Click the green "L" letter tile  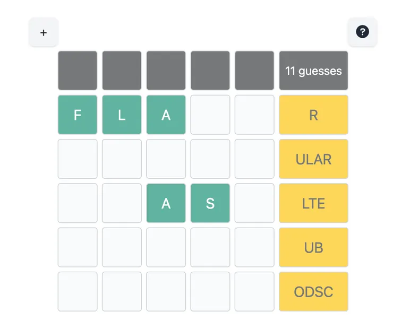tap(122, 115)
